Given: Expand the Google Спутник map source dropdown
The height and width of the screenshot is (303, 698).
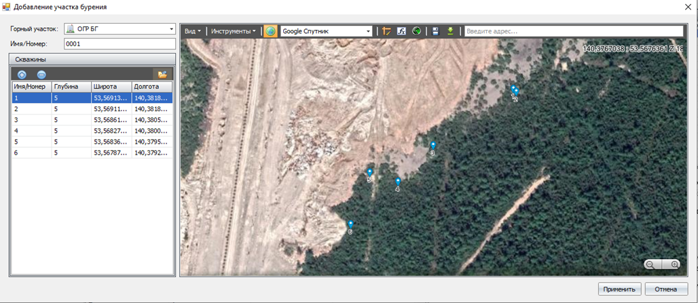Looking at the screenshot, I should pyautogui.click(x=369, y=31).
